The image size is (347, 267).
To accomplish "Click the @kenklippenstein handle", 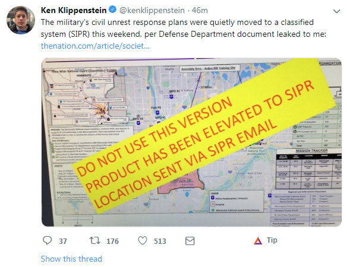I will pos(152,11).
